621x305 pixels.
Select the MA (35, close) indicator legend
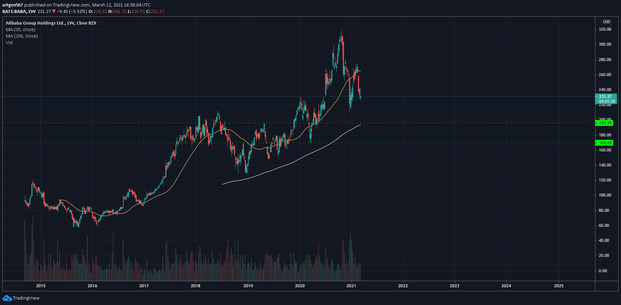click(20, 30)
